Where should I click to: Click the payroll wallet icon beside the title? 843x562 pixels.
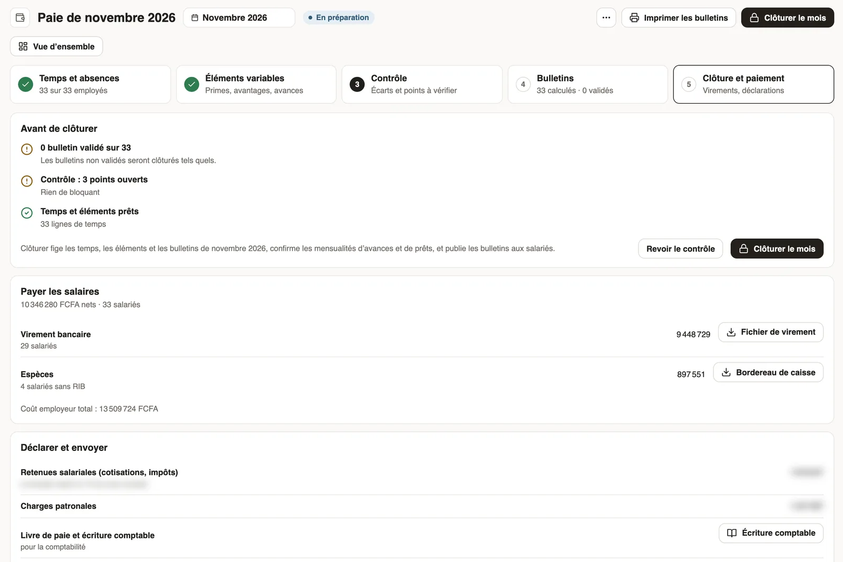point(20,18)
